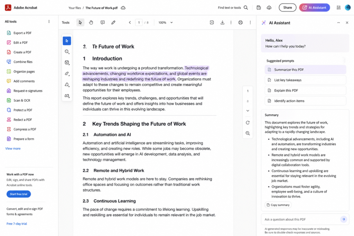The width and height of the screenshot is (354, 236).
Task: Minimize the AI Assistant panel
Action: 338,23
